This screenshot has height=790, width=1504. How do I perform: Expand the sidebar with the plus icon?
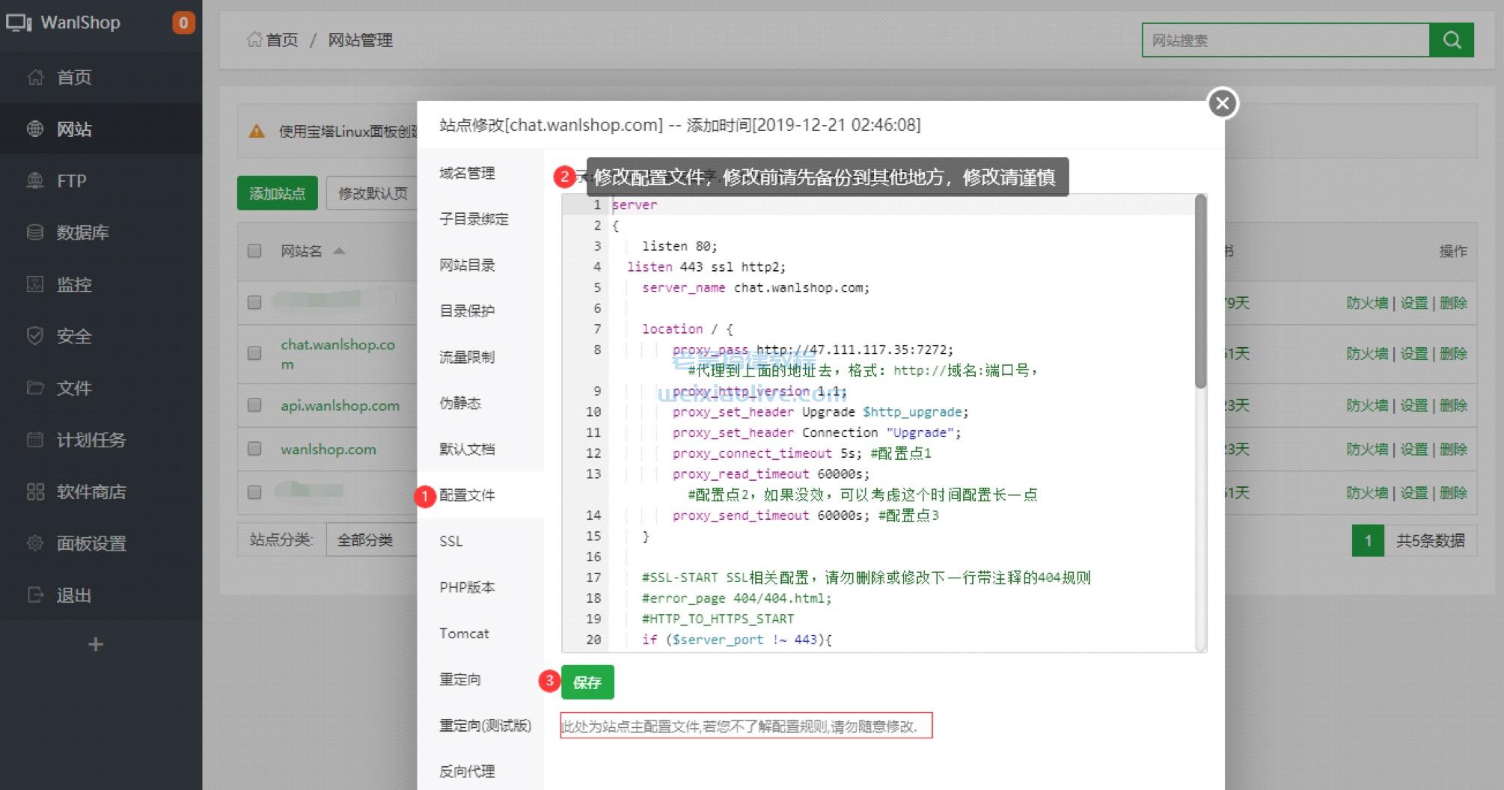pyautogui.click(x=94, y=645)
